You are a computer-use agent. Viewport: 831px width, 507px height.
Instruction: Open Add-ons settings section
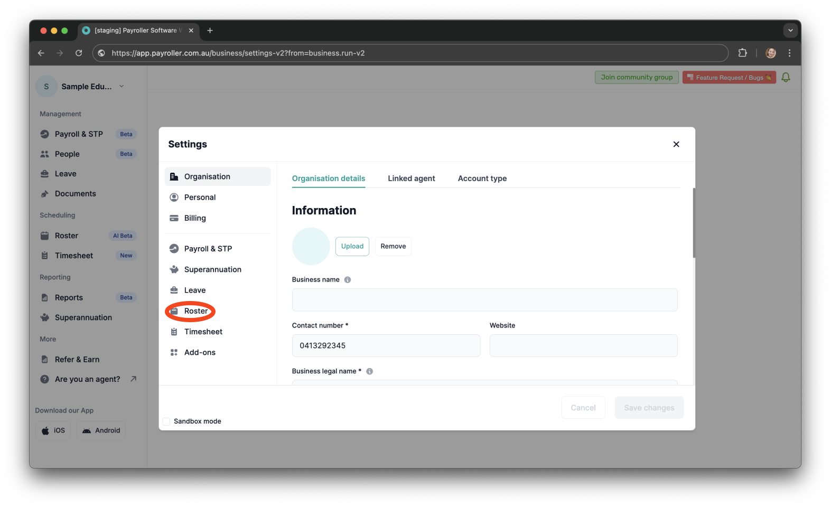(x=218, y=352)
